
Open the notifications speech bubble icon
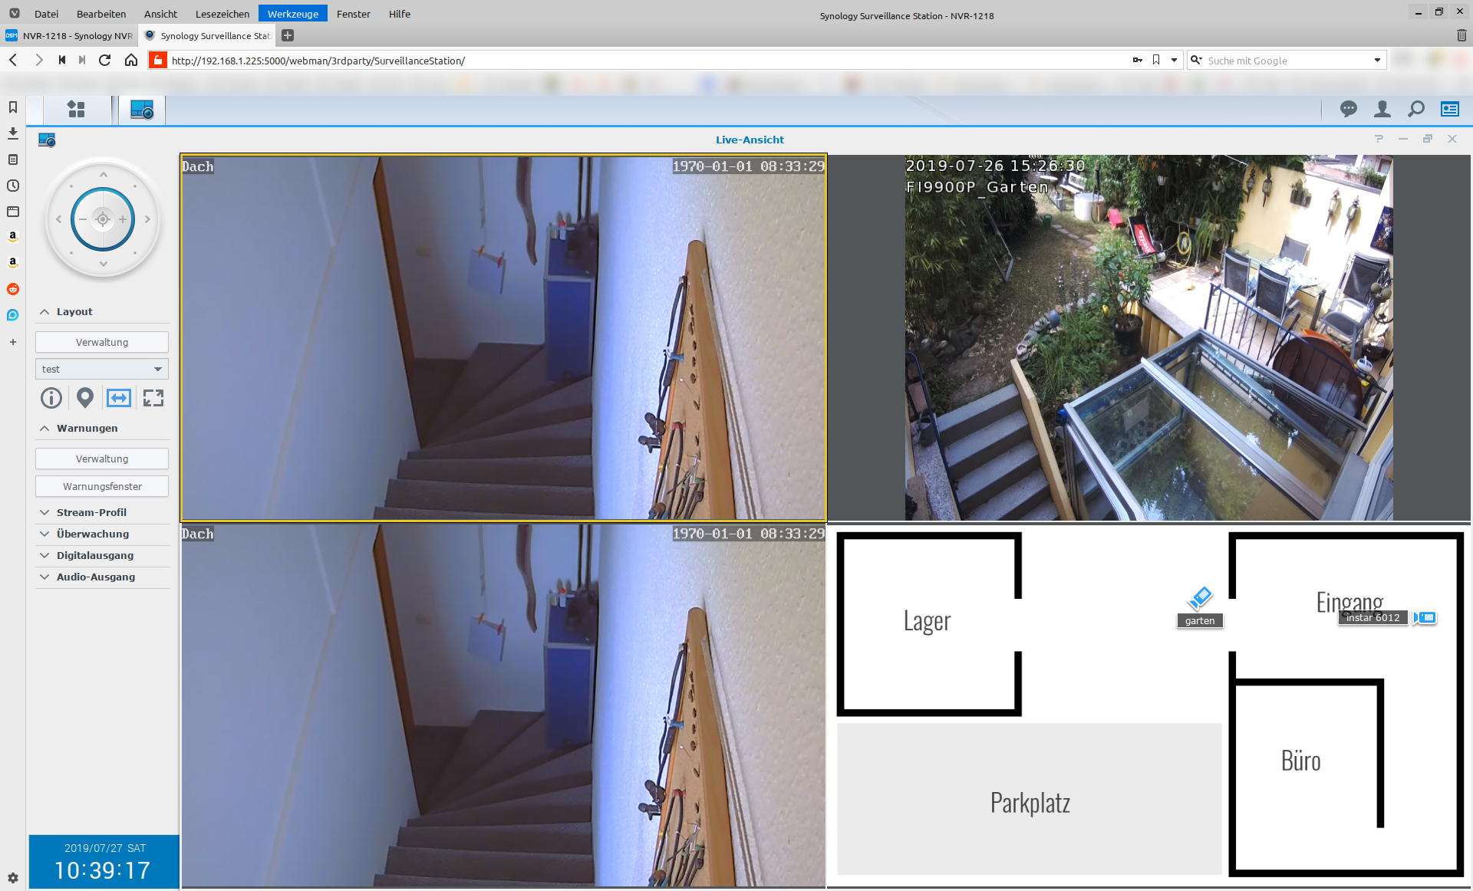[1348, 110]
